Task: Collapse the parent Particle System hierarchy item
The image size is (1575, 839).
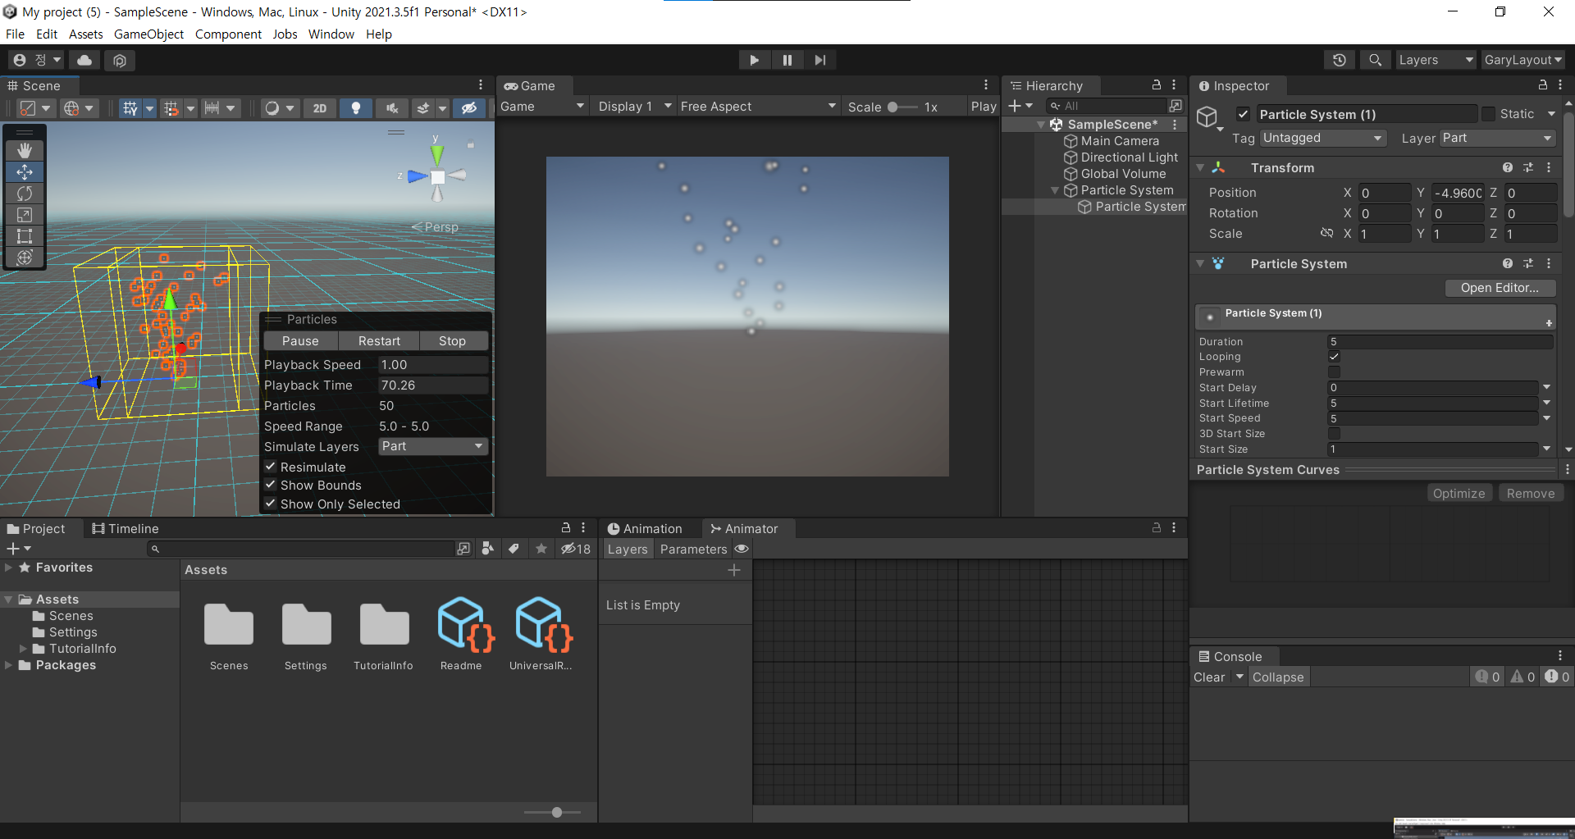Action: [1055, 190]
